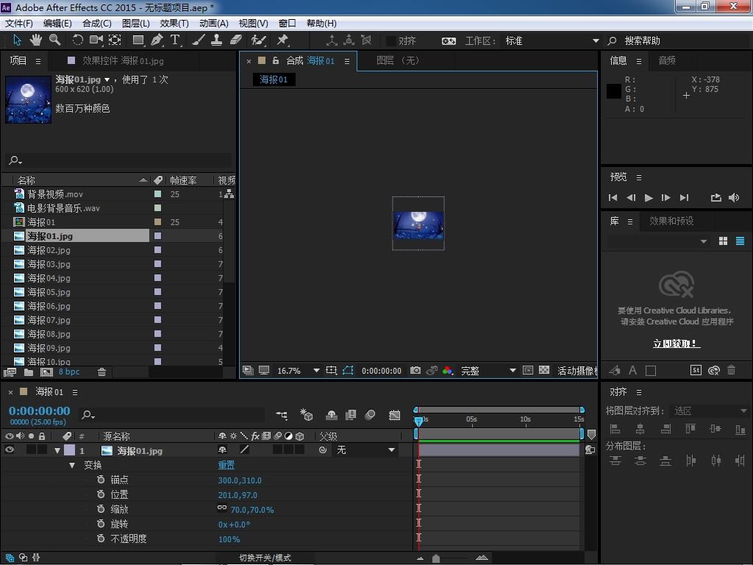The width and height of the screenshot is (753, 565).
Task: Select the Horizontal Type tool
Action: [x=176, y=40]
